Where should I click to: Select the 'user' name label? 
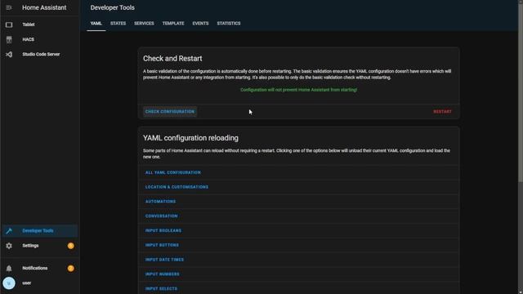pyautogui.click(x=27, y=283)
